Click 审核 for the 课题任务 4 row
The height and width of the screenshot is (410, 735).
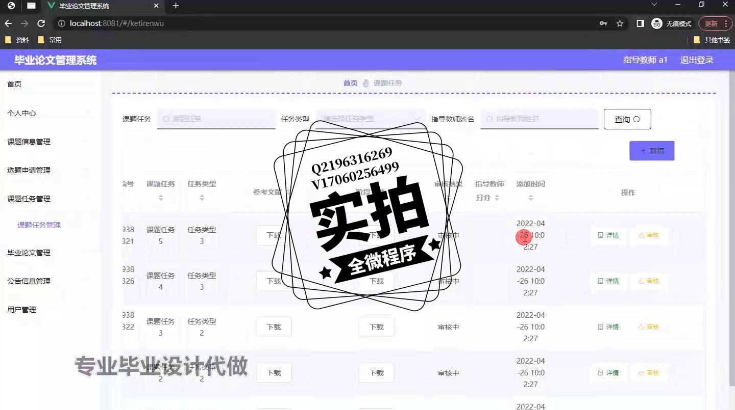pos(649,281)
